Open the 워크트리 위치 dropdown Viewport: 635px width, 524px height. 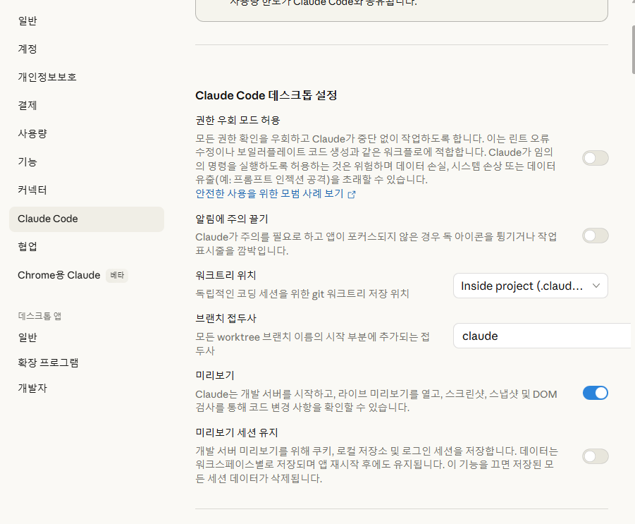click(530, 286)
